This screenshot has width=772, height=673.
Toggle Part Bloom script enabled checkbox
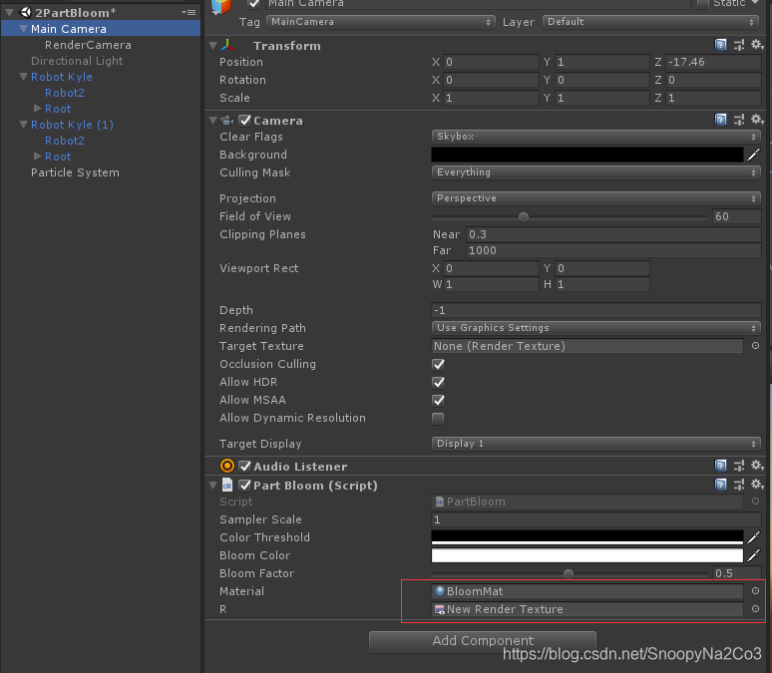click(x=244, y=485)
